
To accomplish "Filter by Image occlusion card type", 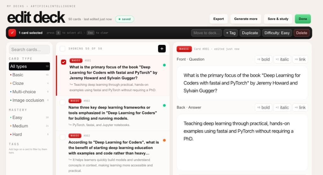I will pyautogui.click(x=29, y=100).
